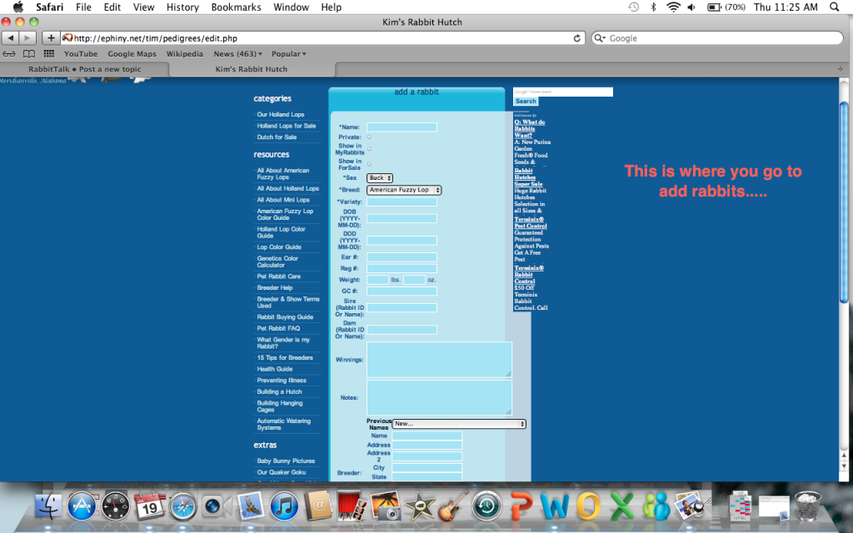This screenshot has width=853, height=533.
Task: Expand the News (463) bookmarks folder
Action: click(237, 54)
